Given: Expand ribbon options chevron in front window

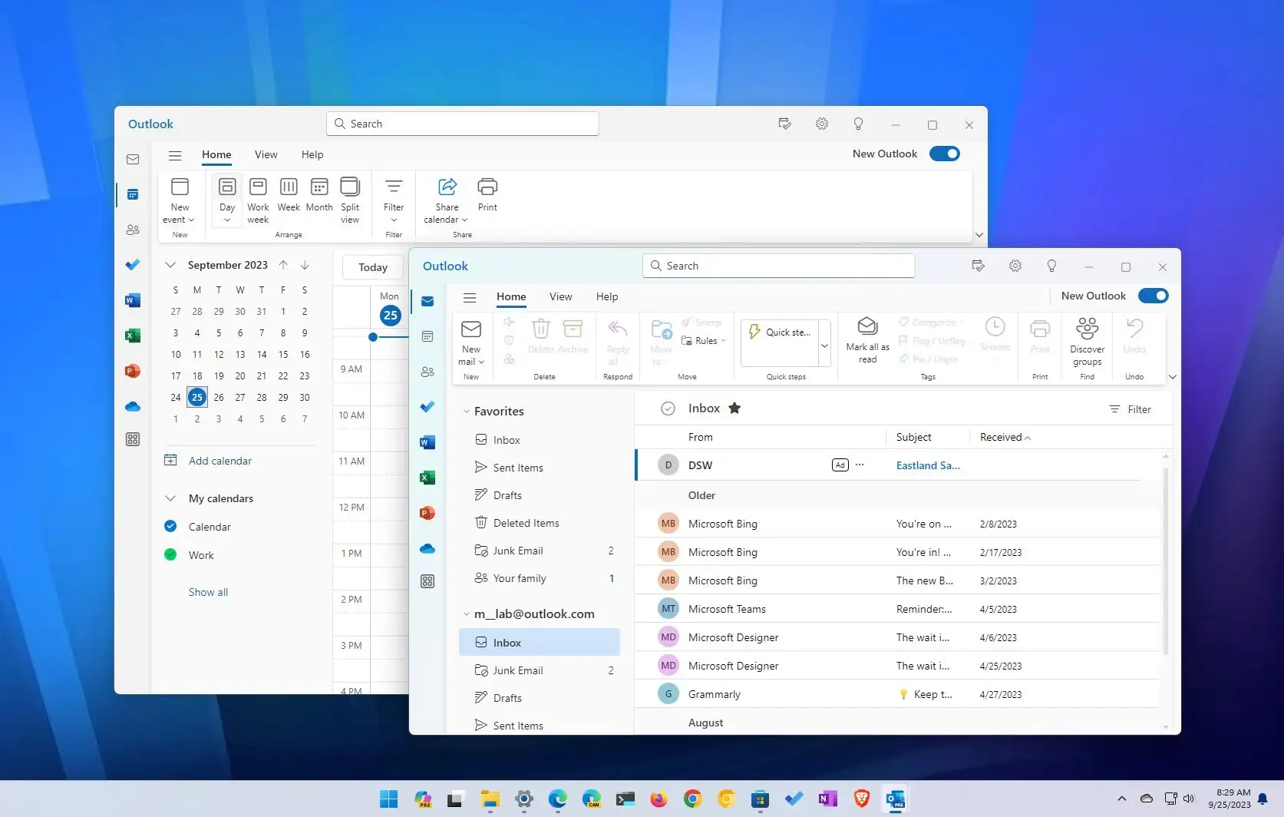Looking at the screenshot, I should click(x=1172, y=377).
